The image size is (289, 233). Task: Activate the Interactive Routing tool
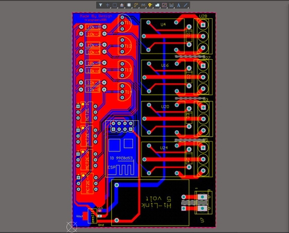pos(136,5)
